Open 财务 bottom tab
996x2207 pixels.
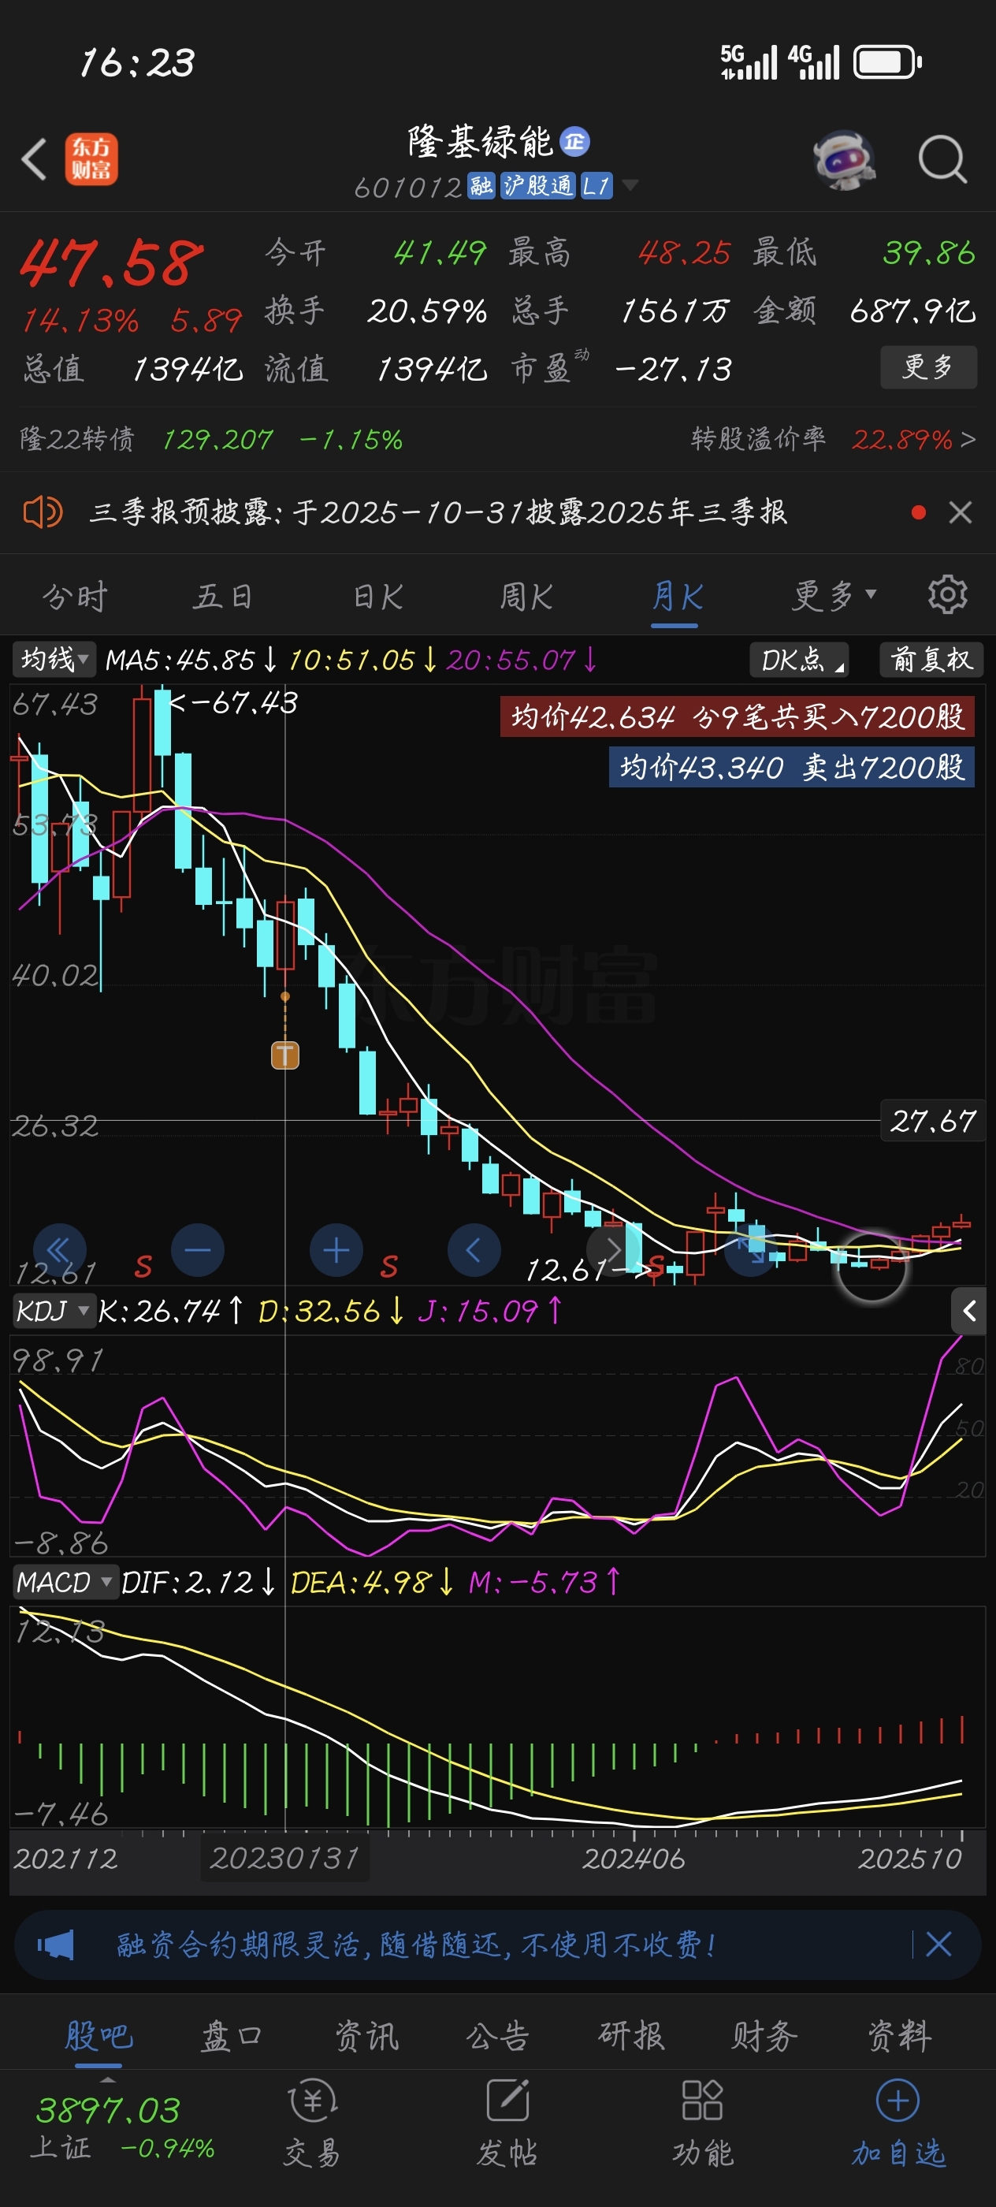(764, 2035)
